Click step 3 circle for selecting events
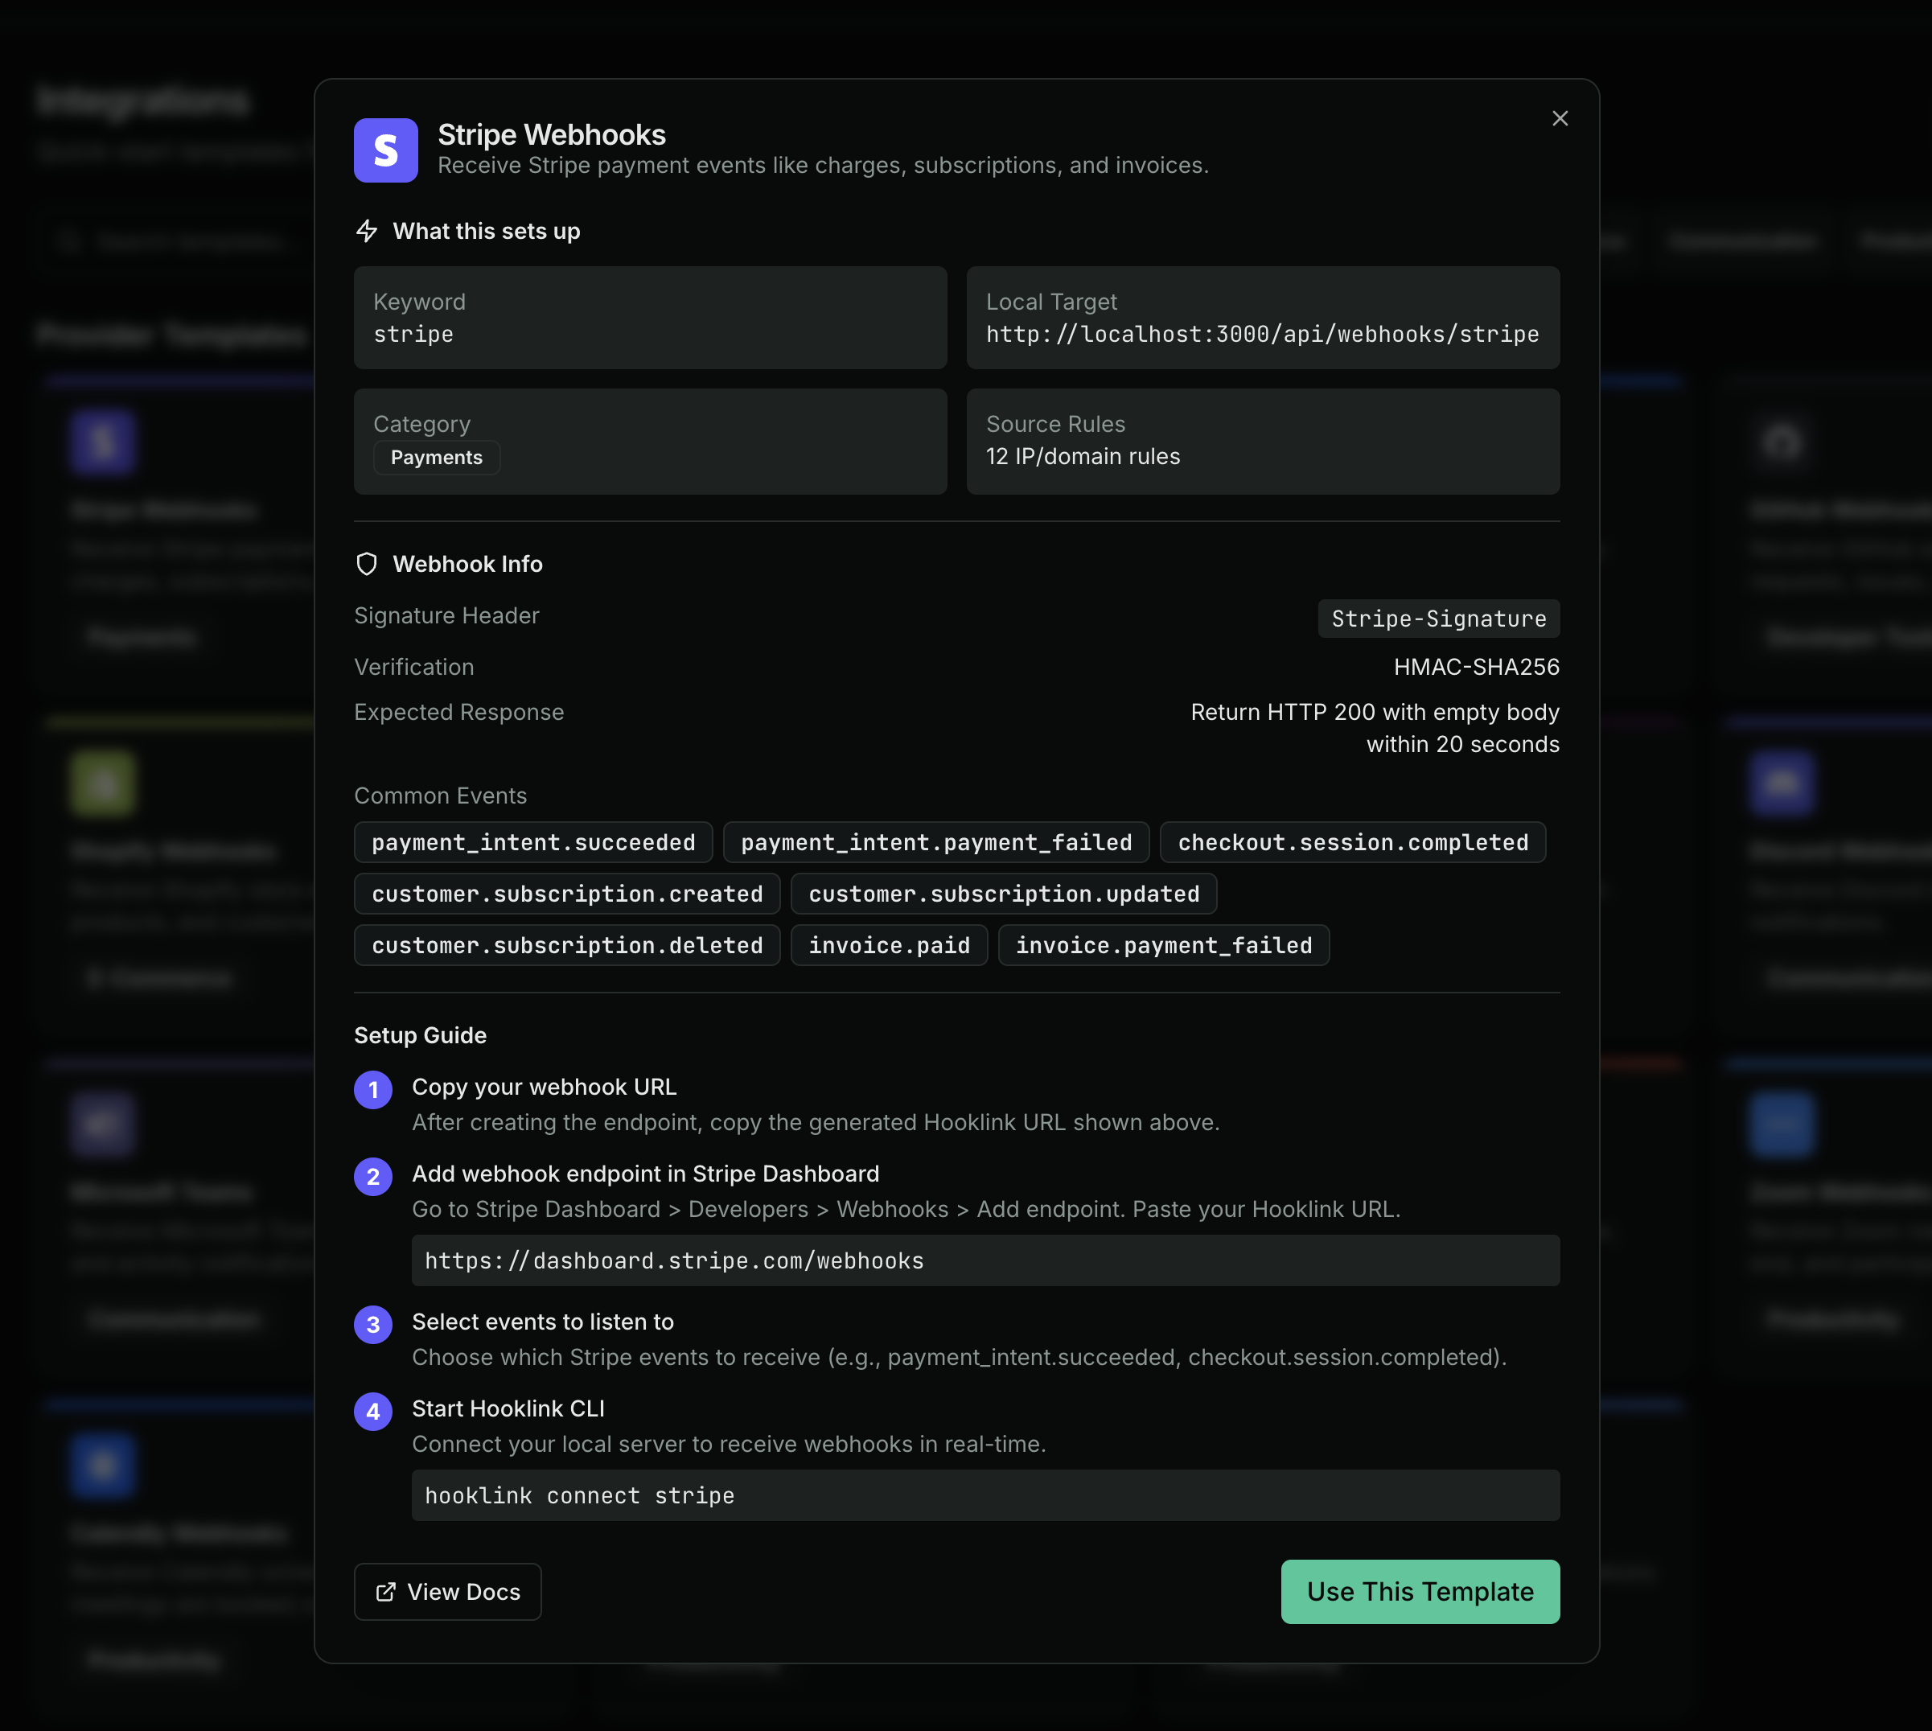1932x1731 pixels. 373,1324
